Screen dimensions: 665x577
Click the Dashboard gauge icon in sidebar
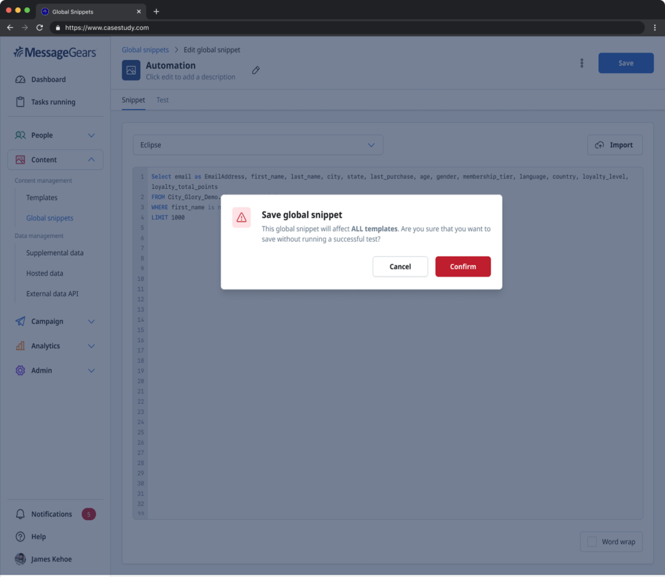[x=20, y=79]
